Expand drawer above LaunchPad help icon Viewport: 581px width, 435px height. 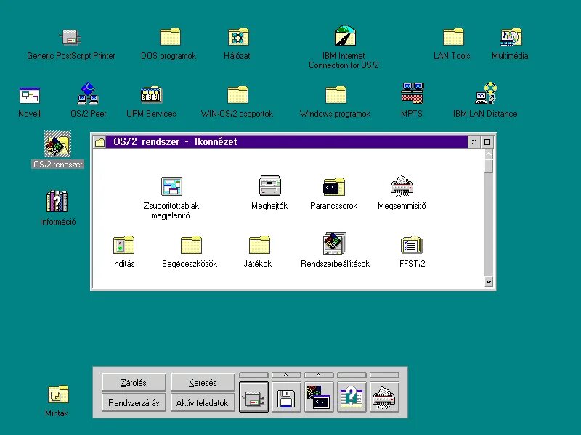352,375
